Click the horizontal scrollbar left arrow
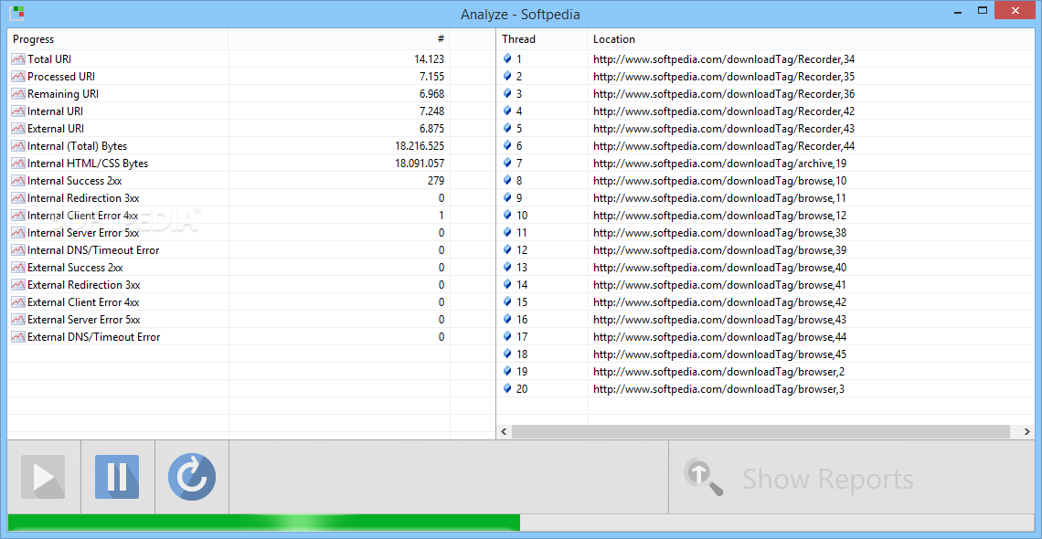This screenshot has width=1042, height=539. pyautogui.click(x=505, y=432)
